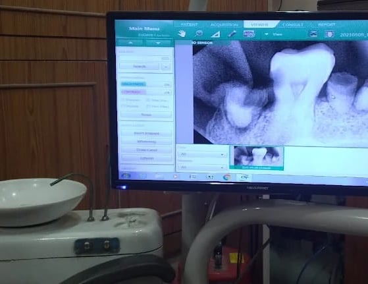Click the Search button in the side panel
This screenshot has width=368, height=284.
pyautogui.click(x=140, y=67)
